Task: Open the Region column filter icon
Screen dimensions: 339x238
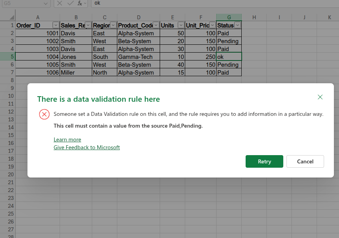Action: [113, 25]
